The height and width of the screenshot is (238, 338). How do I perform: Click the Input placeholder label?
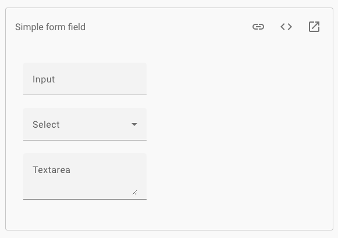(x=44, y=80)
